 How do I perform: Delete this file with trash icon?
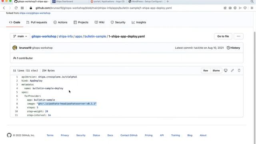(239, 70)
